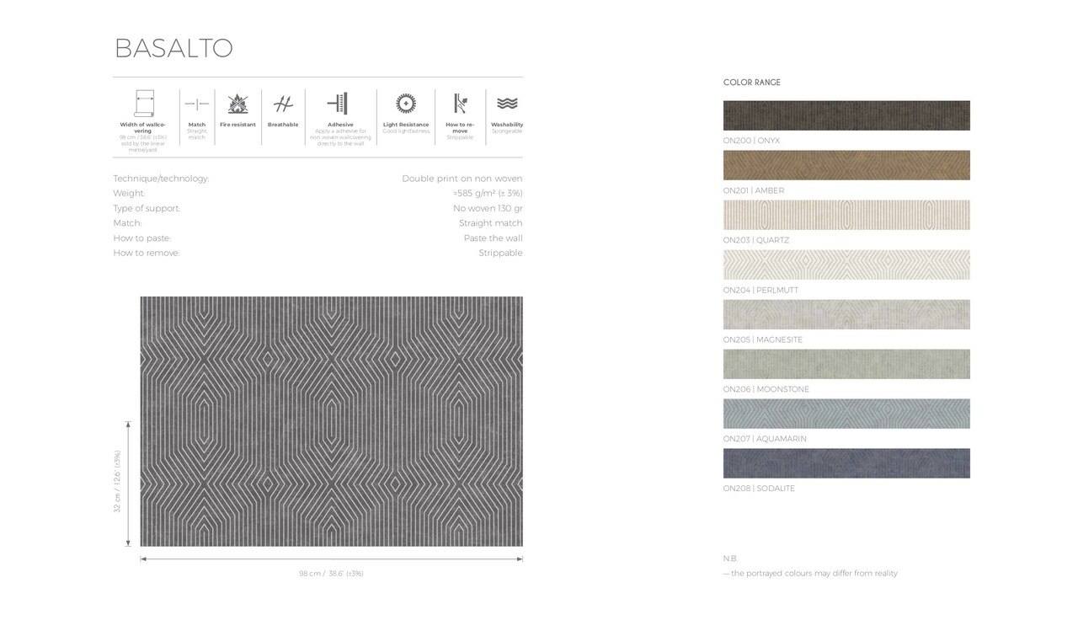Viewport: 1078px width, 620px height.
Task: Click the How to remove strippable icon
Action: pyautogui.click(x=460, y=104)
